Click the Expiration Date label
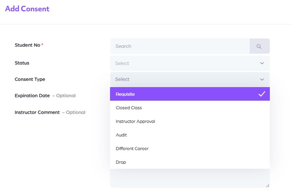The width and height of the screenshot is (292, 194). [x=32, y=96]
